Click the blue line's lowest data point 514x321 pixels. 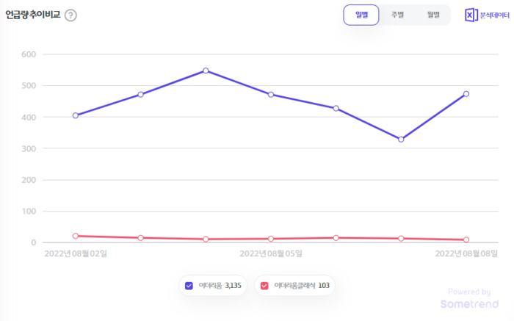point(401,139)
